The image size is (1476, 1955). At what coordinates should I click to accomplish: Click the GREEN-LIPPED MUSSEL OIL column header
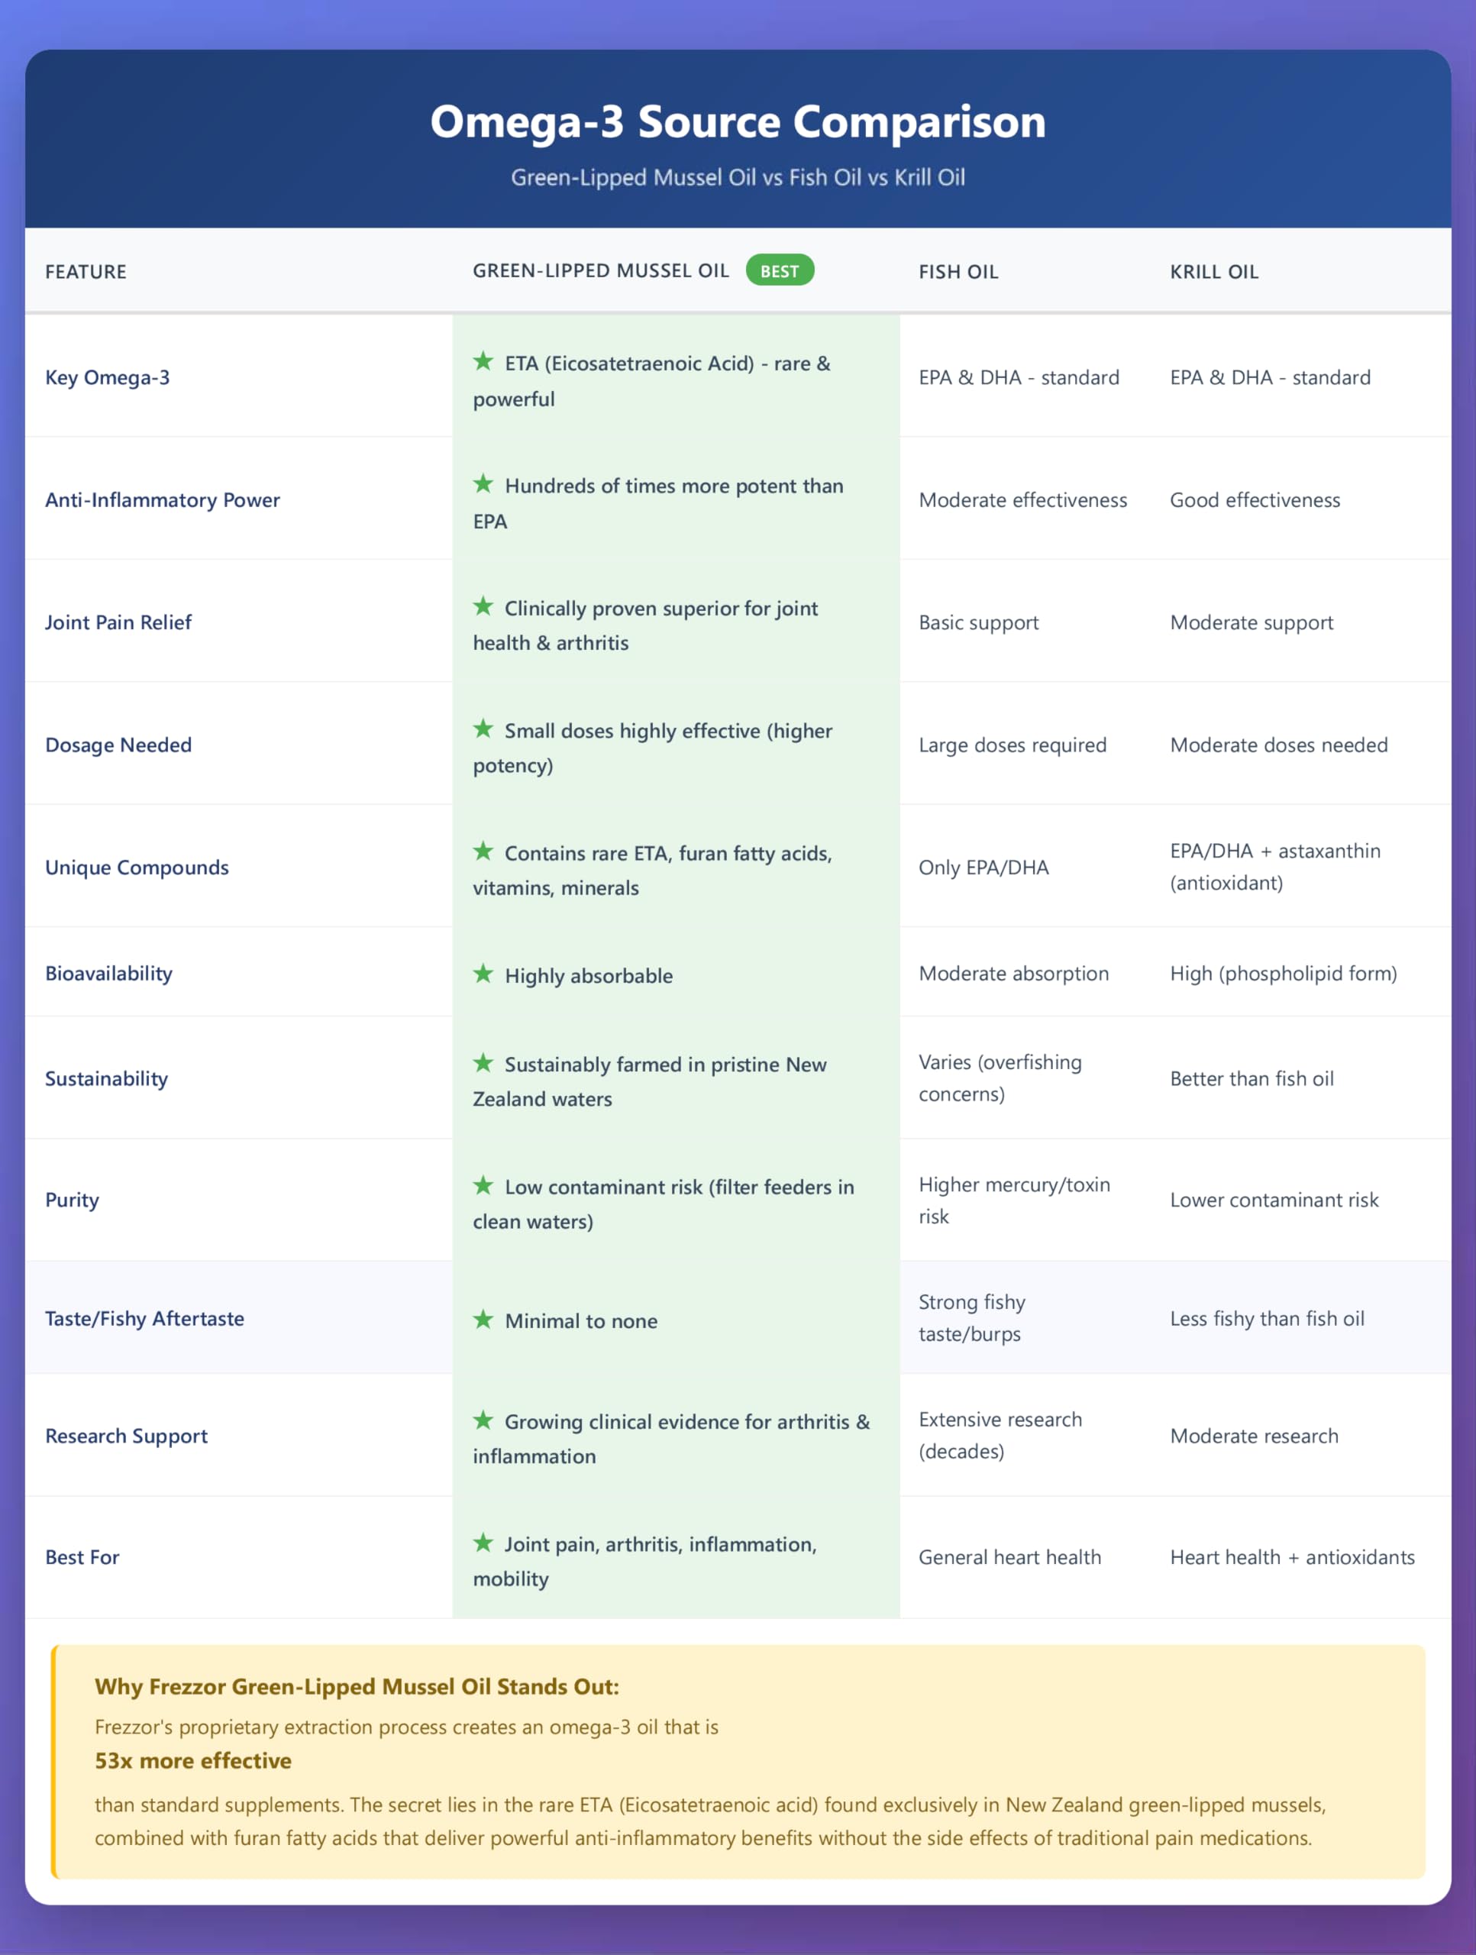(600, 271)
